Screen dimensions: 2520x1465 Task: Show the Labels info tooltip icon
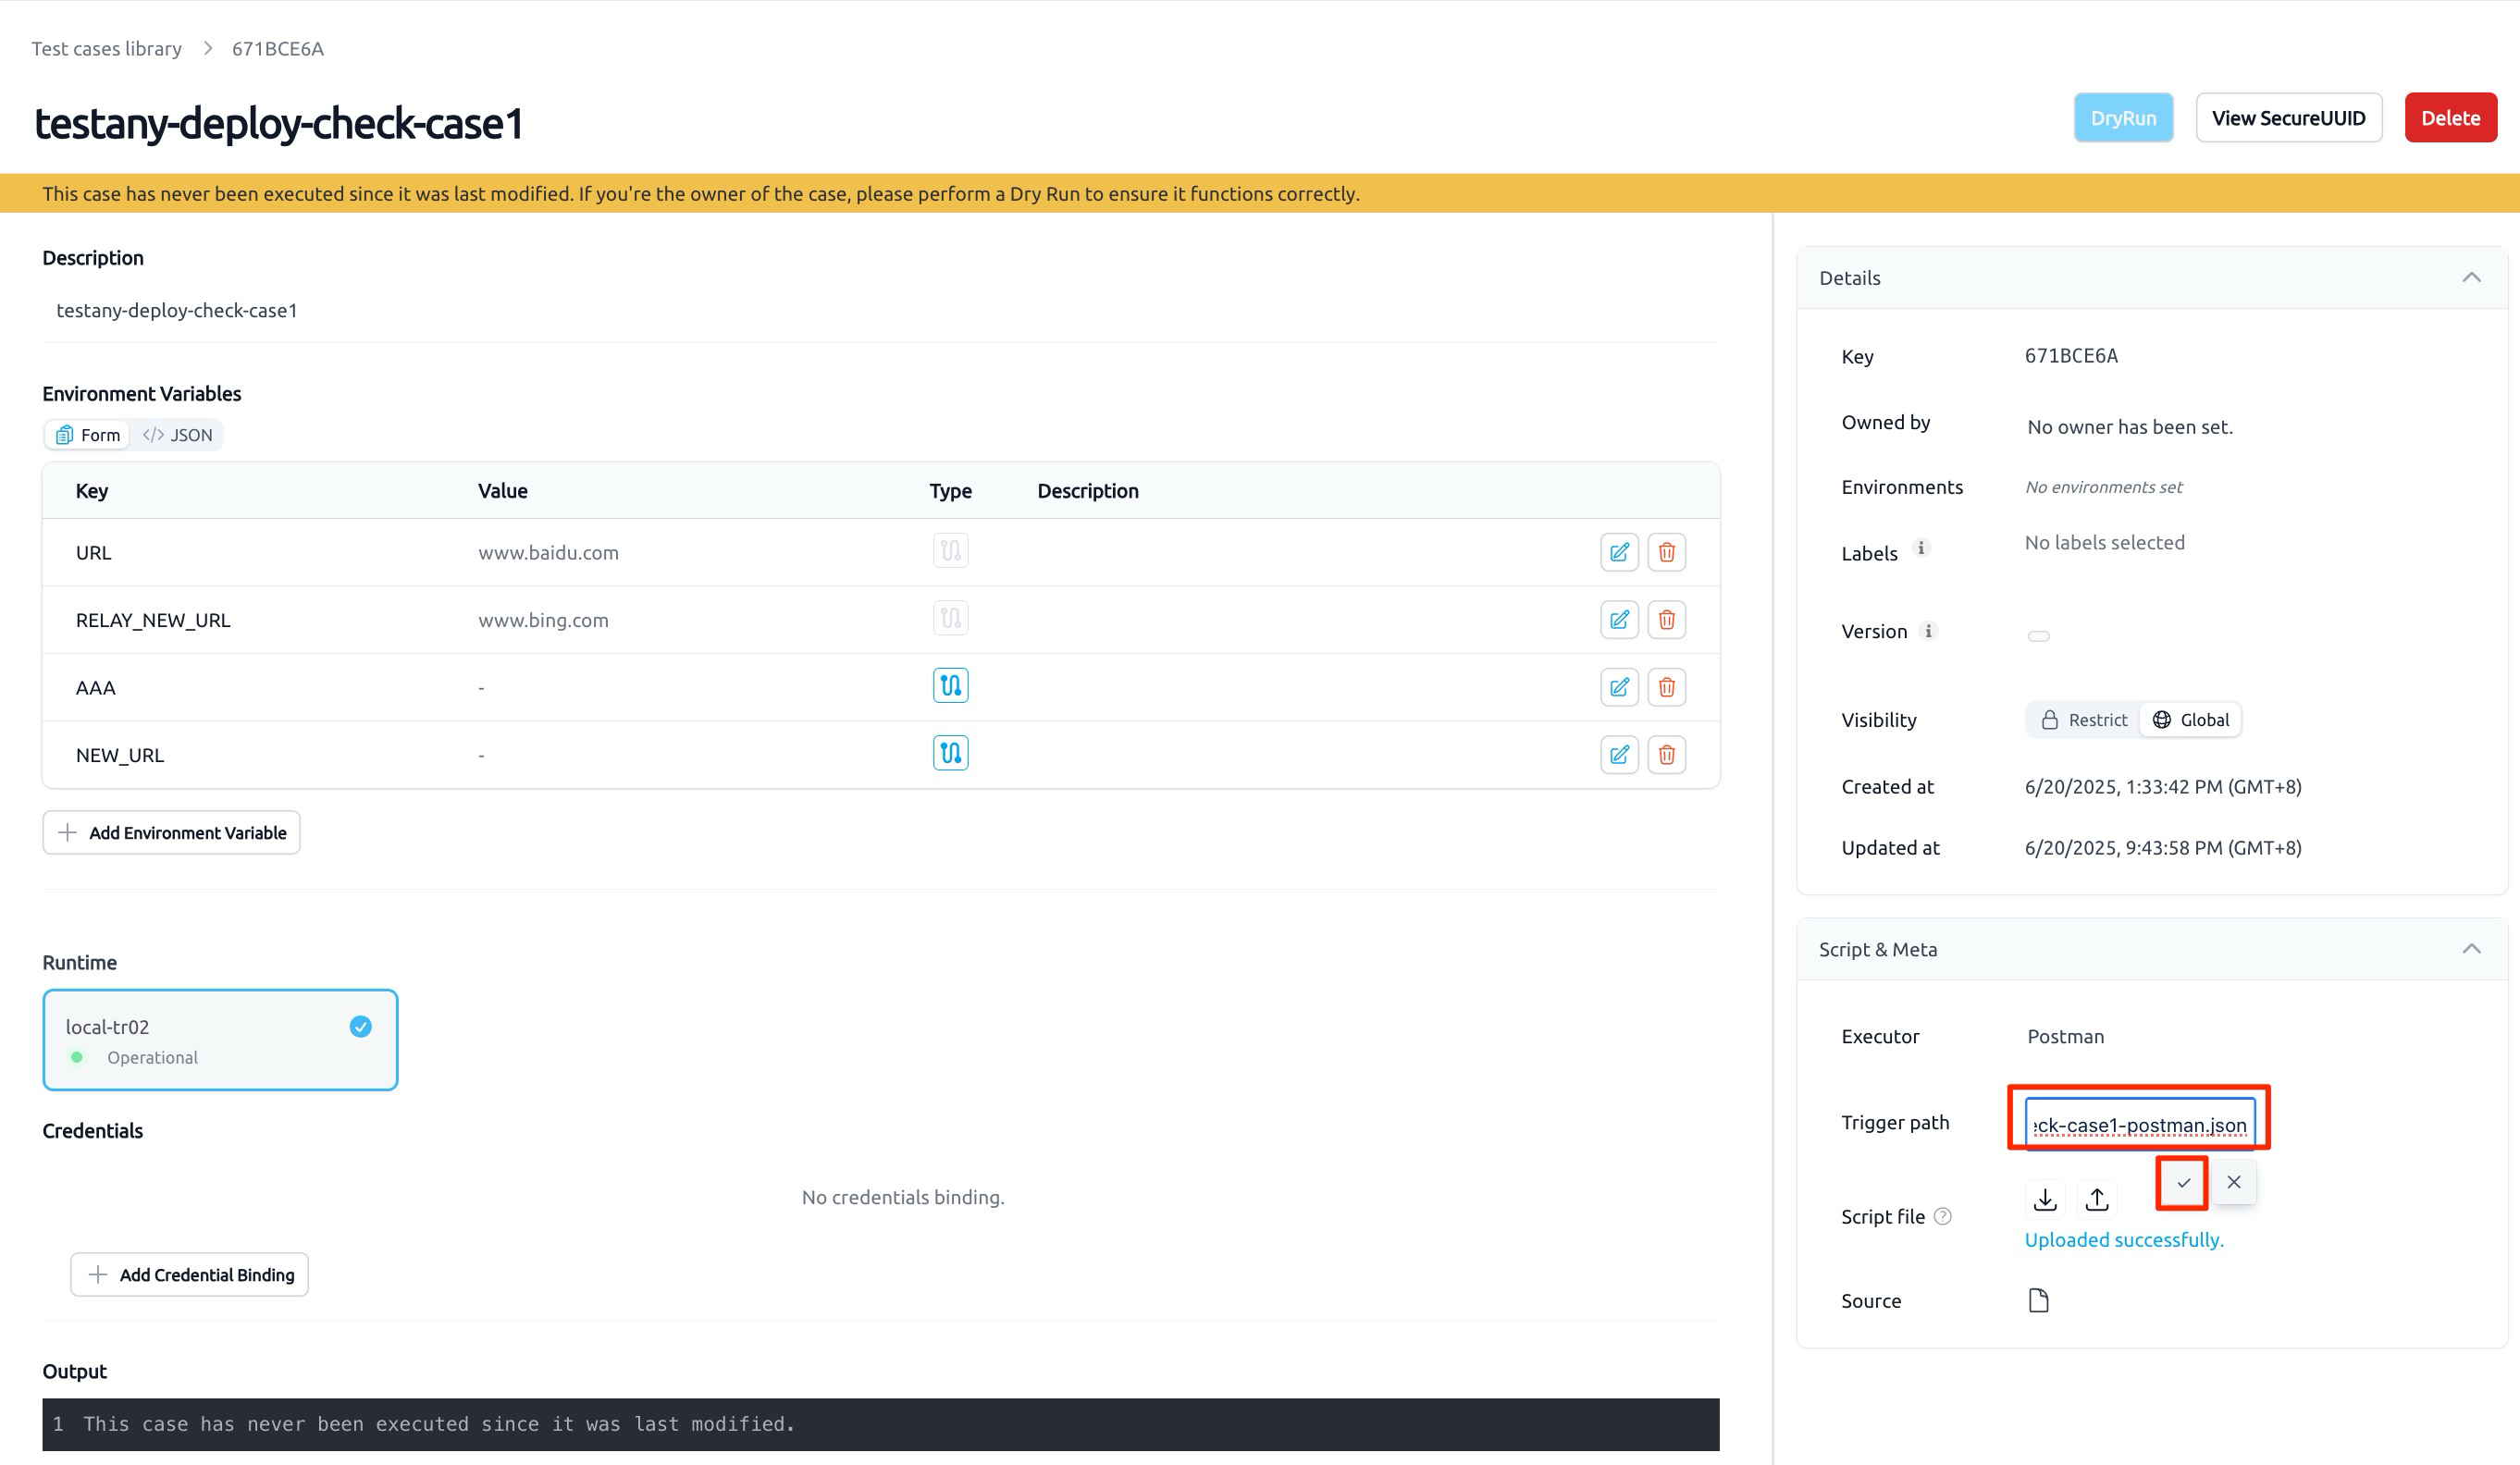pyautogui.click(x=1920, y=548)
